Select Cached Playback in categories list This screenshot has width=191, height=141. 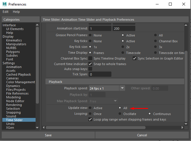click(x=19, y=74)
